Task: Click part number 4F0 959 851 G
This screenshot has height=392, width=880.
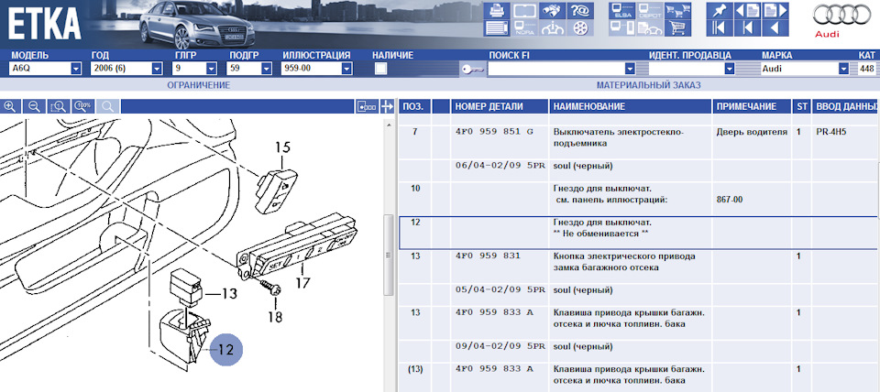Action: 494,133
